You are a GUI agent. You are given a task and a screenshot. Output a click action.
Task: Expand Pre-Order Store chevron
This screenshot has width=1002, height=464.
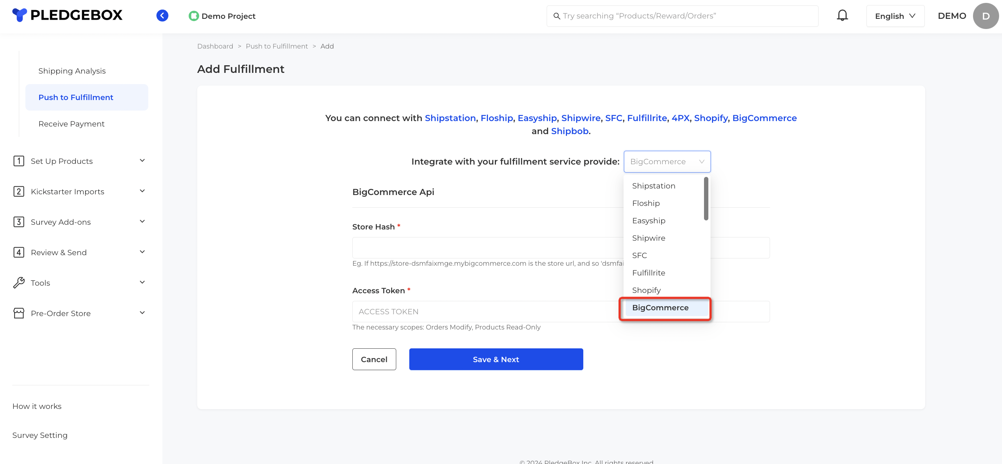[x=142, y=313]
